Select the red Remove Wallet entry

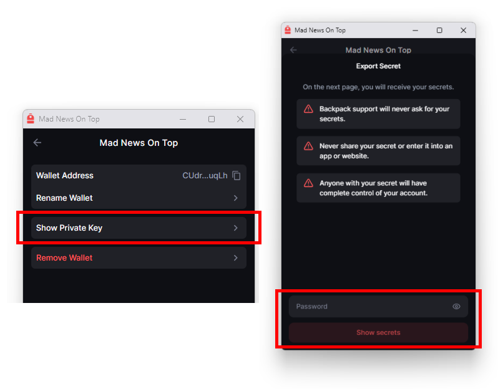point(139,257)
